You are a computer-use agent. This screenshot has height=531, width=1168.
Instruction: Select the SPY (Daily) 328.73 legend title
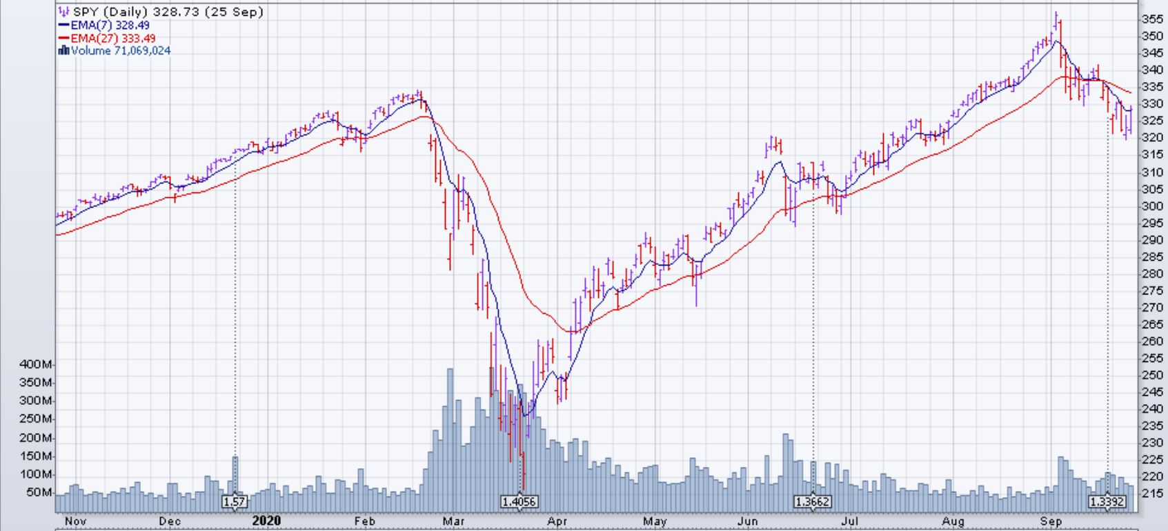[x=168, y=12]
